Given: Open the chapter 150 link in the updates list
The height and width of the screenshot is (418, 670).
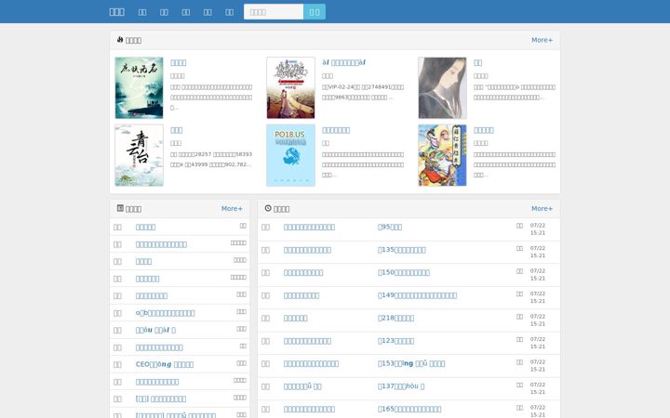Looking at the screenshot, I should click(x=404, y=272).
